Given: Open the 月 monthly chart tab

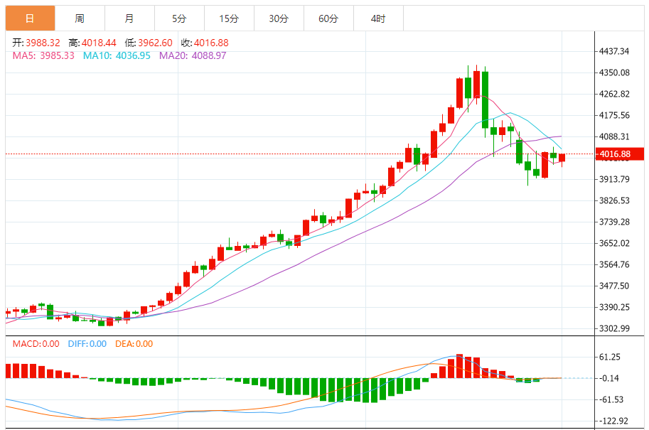Looking at the screenshot, I should tap(129, 18).
